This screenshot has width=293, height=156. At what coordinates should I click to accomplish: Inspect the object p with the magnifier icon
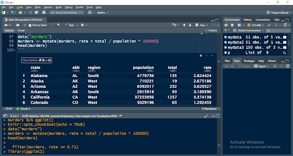click(284, 53)
